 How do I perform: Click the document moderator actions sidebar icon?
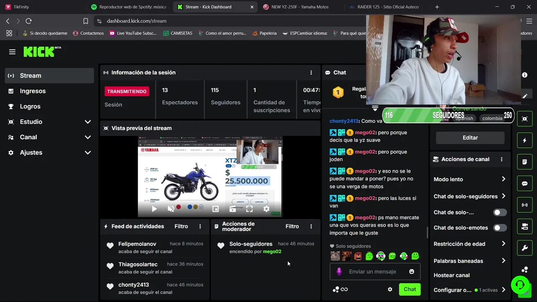click(x=524, y=162)
